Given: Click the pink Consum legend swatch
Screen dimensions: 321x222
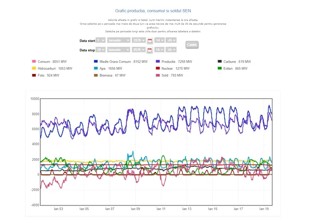Looking at the screenshot, I should (34, 61).
